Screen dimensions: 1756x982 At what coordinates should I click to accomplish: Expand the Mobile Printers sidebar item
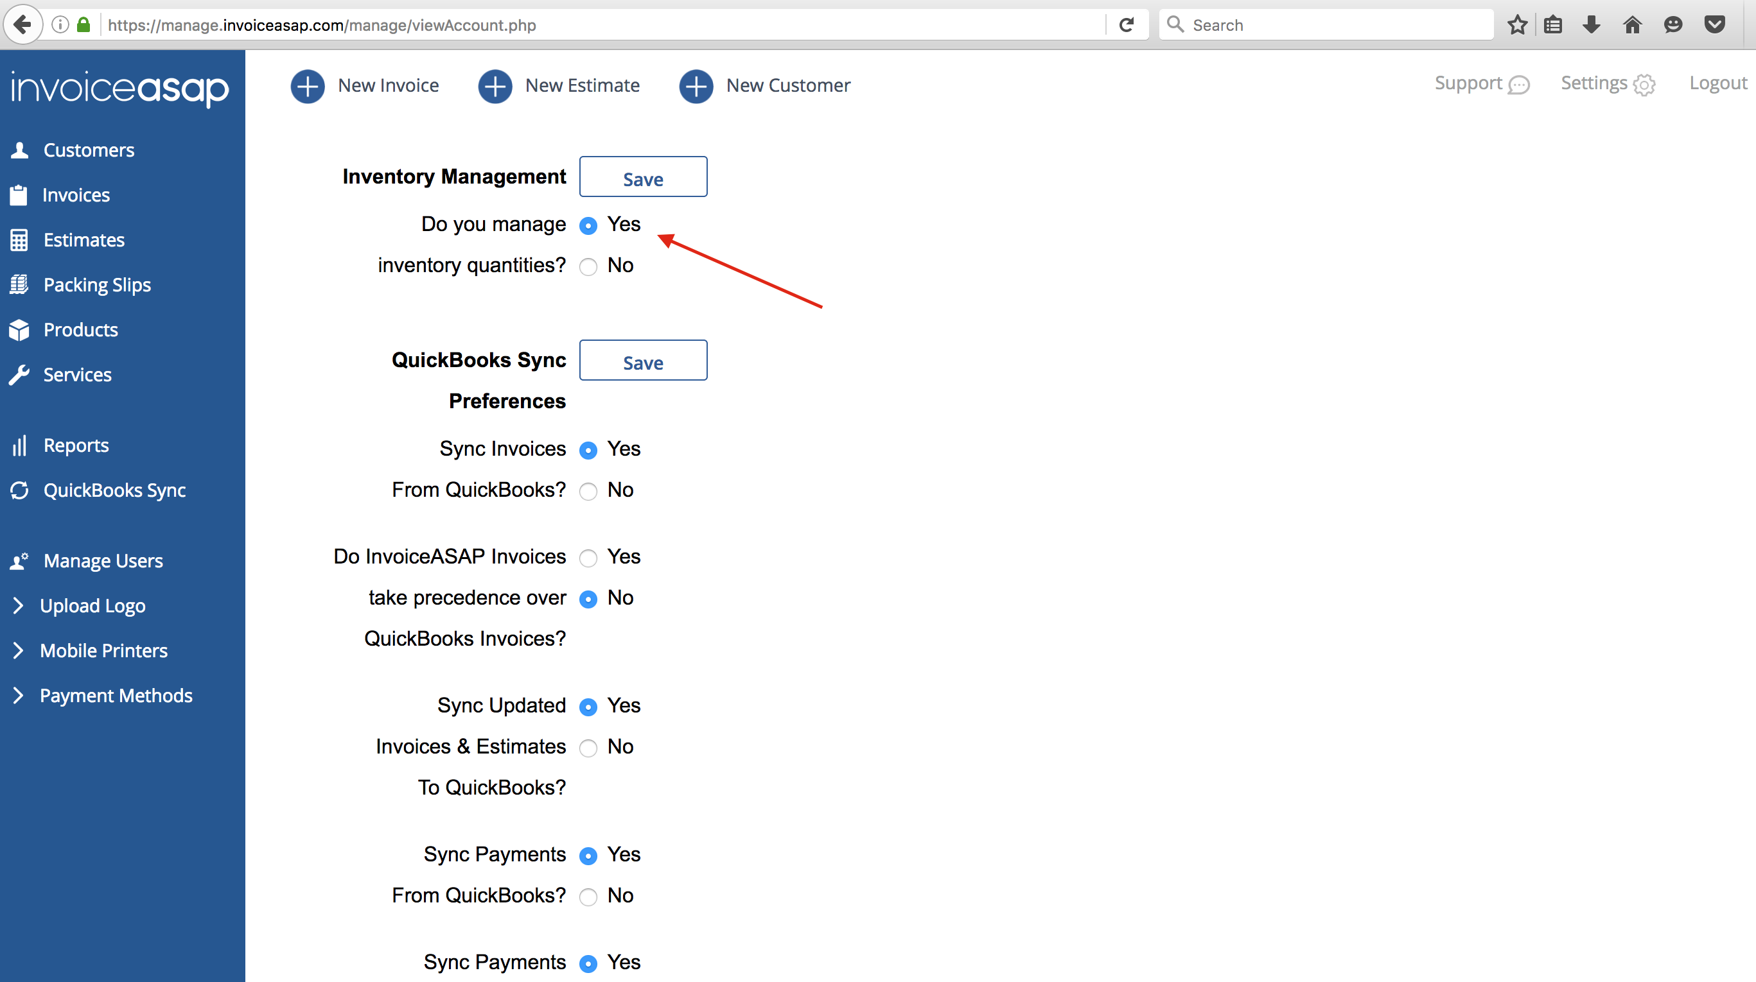(x=103, y=650)
